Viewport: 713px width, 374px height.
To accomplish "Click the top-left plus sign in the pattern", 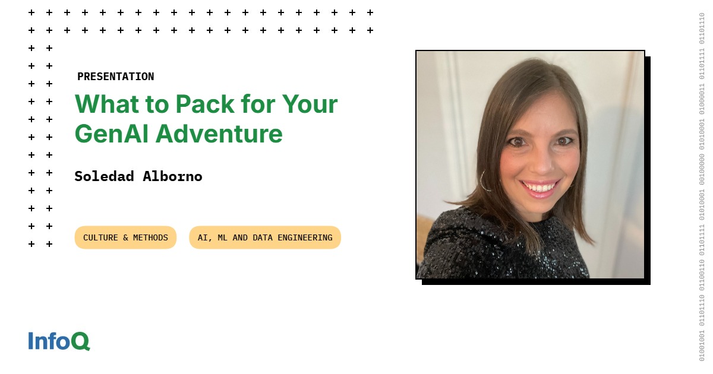I will (31, 12).
